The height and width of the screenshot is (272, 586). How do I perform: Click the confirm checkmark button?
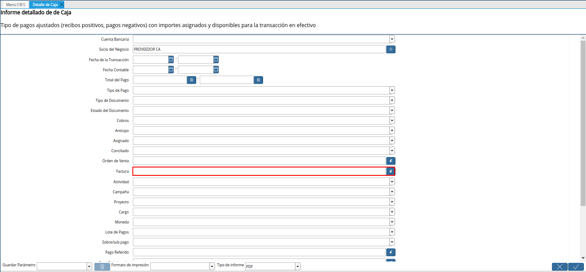pos(576,266)
